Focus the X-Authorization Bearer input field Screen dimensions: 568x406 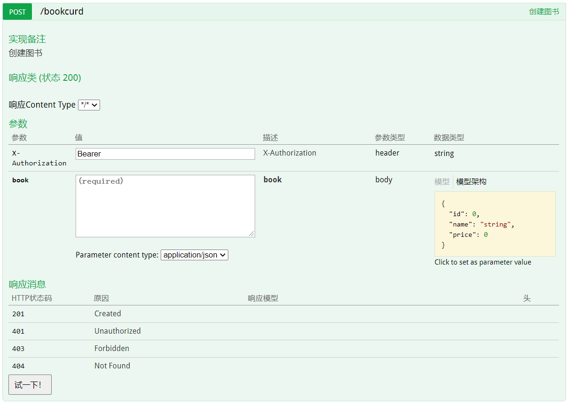tap(165, 154)
